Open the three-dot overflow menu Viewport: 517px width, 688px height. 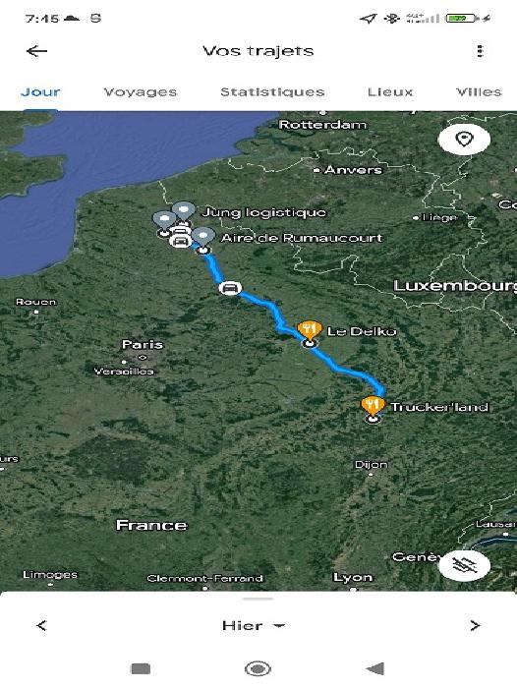pyautogui.click(x=480, y=51)
